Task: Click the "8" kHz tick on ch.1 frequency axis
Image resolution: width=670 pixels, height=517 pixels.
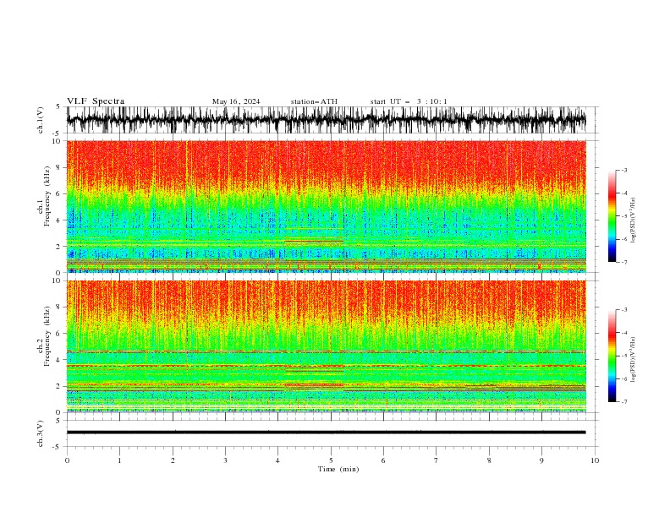Action: [x=58, y=167]
